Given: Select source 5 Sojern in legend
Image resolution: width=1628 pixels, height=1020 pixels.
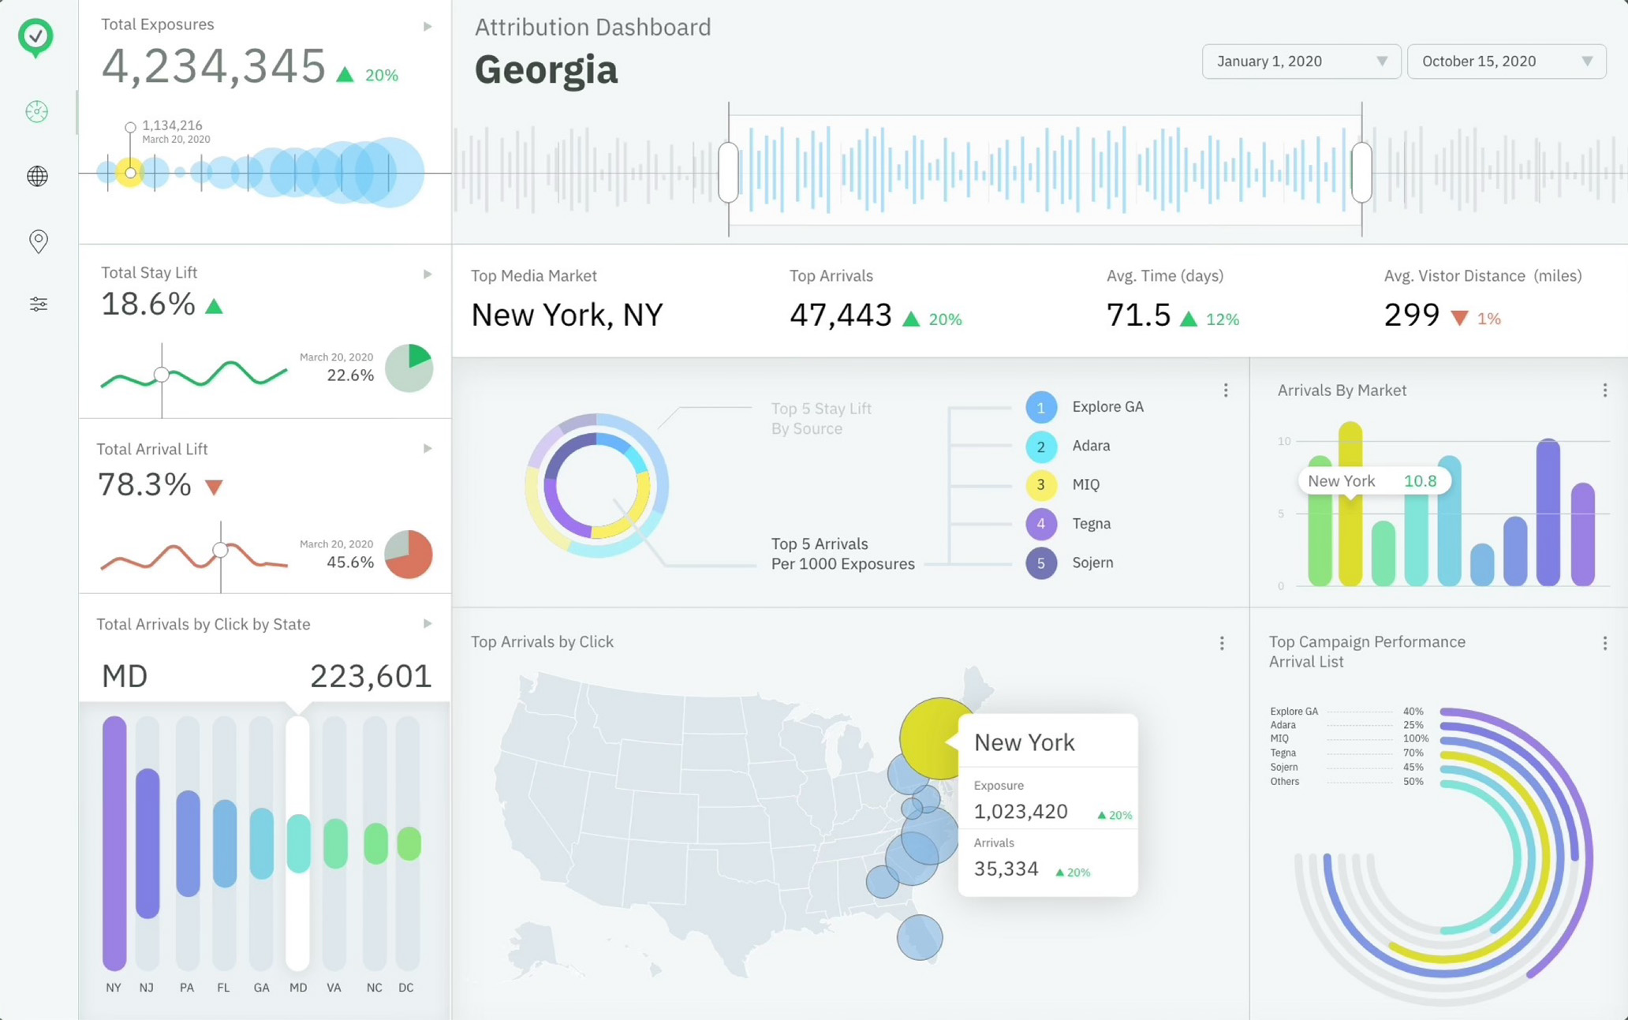Looking at the screenshot, I should click(1070, 563).
